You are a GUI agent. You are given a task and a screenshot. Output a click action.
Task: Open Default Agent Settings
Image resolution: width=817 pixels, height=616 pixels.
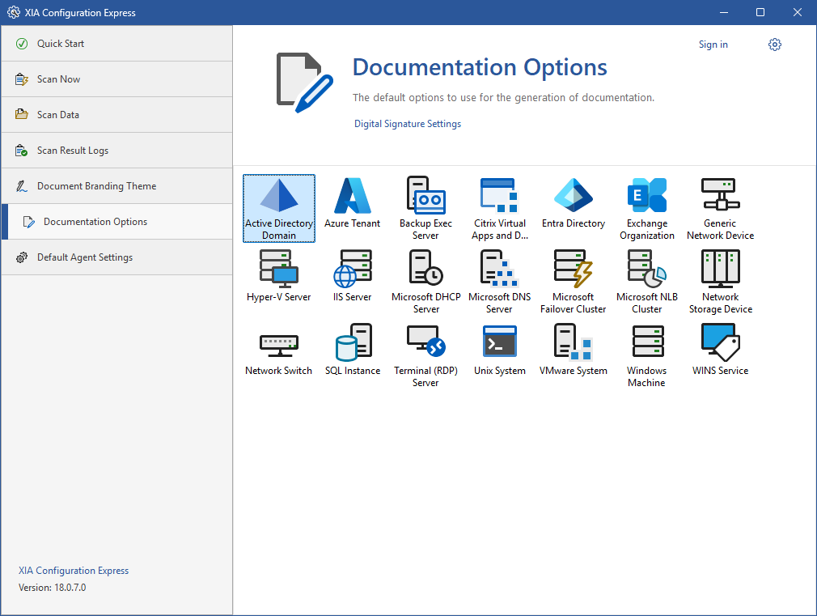coord(84,257)
